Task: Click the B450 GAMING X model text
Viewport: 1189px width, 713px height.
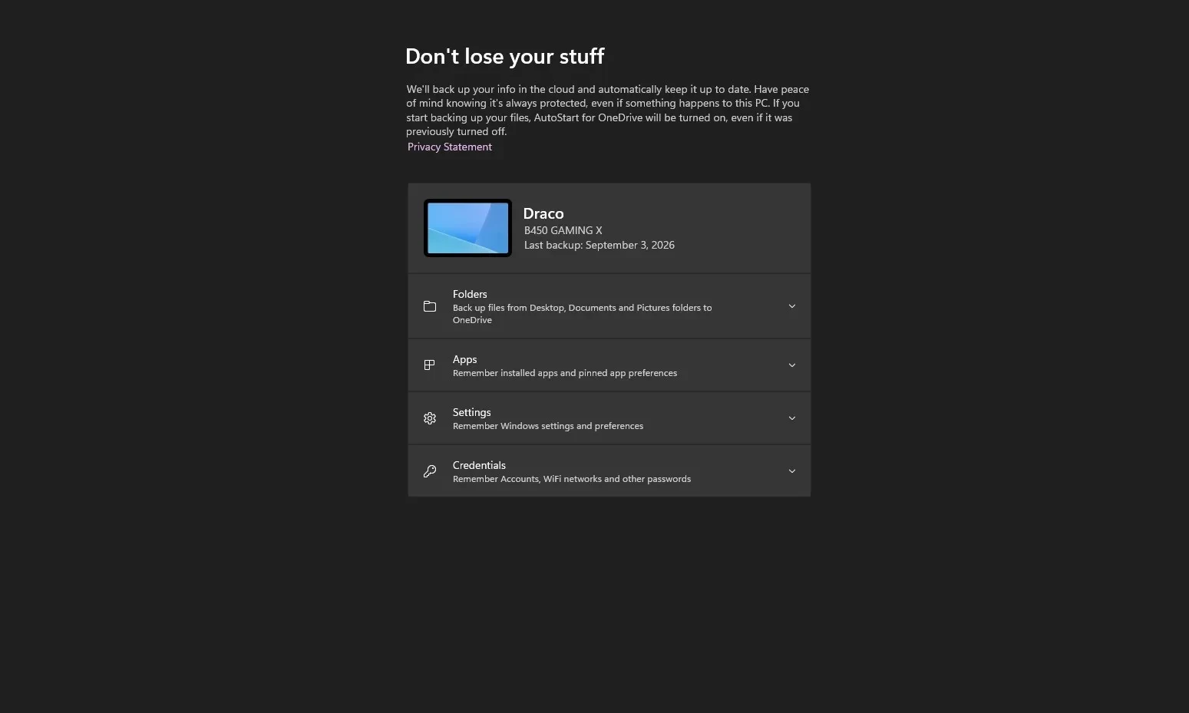Action: pos(563,230)
